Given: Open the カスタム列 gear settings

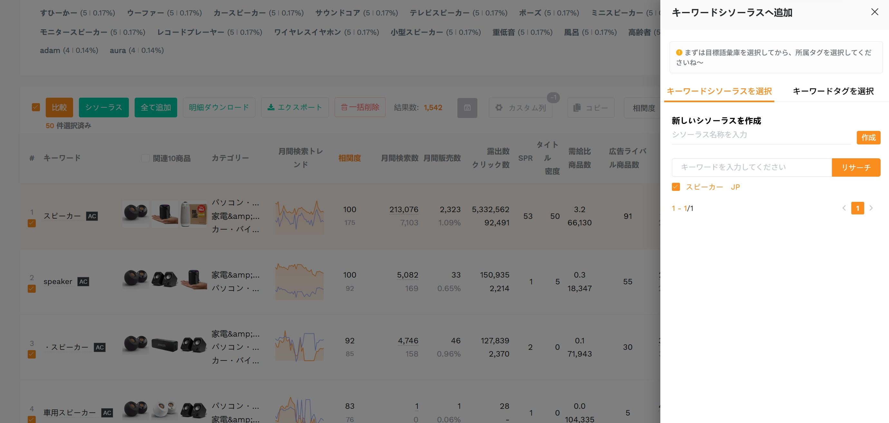Looking at the screenshot, I should tap(521, 108).
